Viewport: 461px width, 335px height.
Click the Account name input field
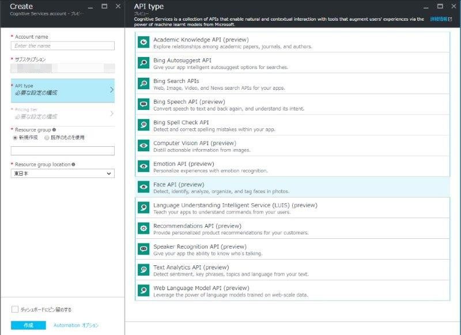click(63, 46)
